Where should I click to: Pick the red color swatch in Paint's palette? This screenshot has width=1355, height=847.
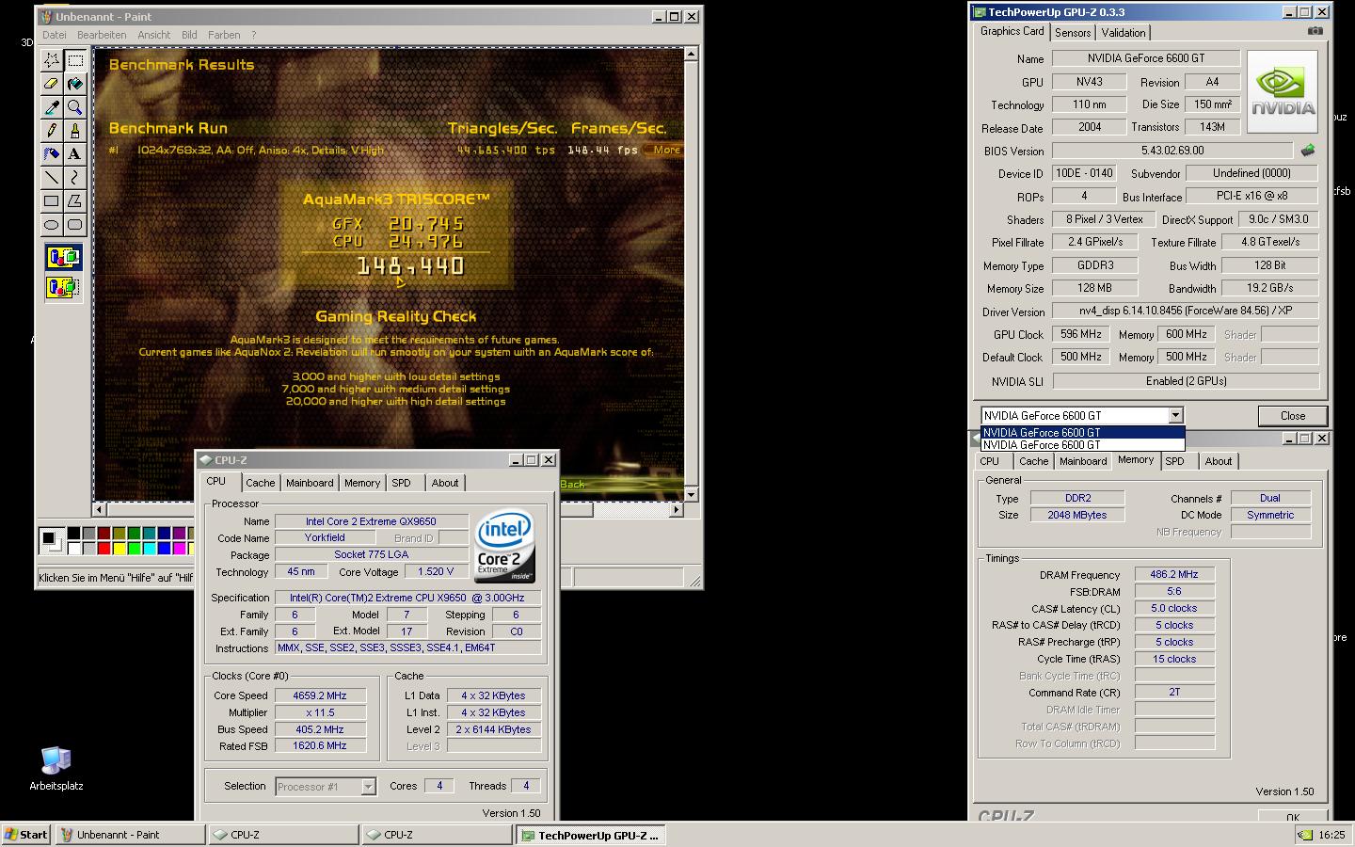point(104,548)
